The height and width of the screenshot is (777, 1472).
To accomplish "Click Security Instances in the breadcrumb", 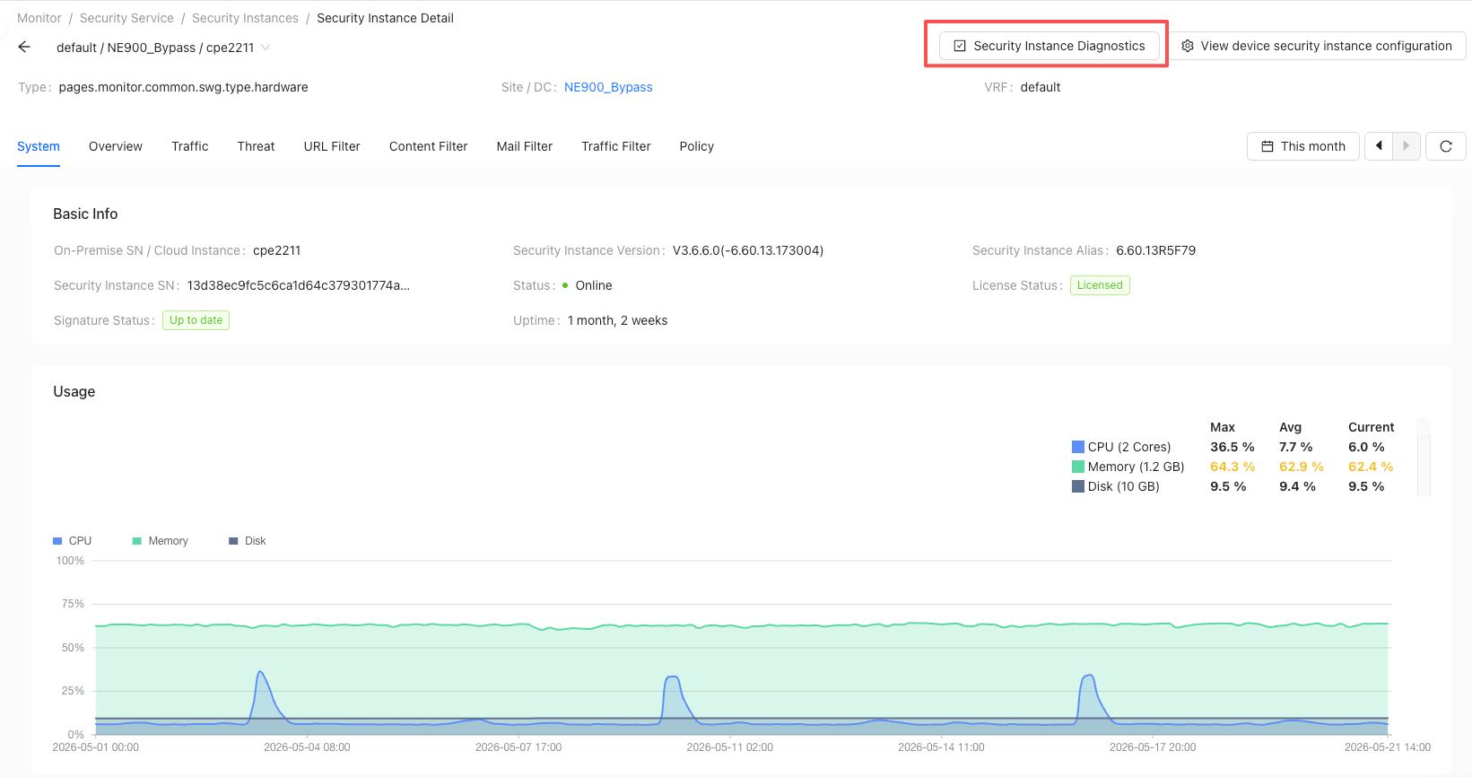I will coord(245,18).
